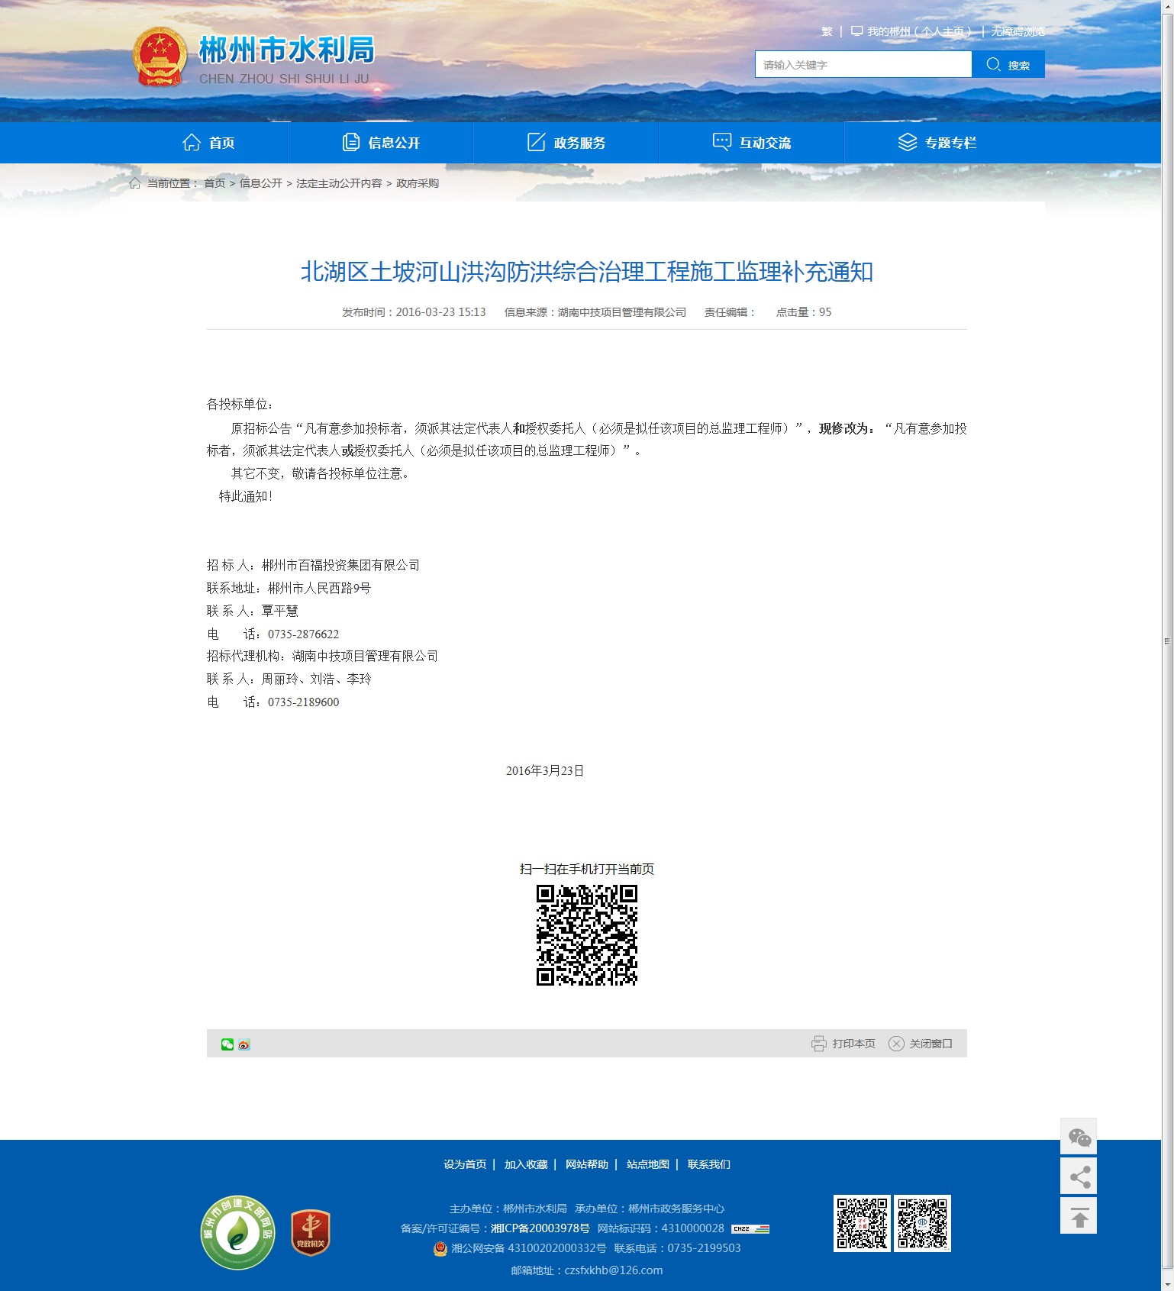
Task: Click the phone number 0735-2189600
Action: [x=303, y=702]
